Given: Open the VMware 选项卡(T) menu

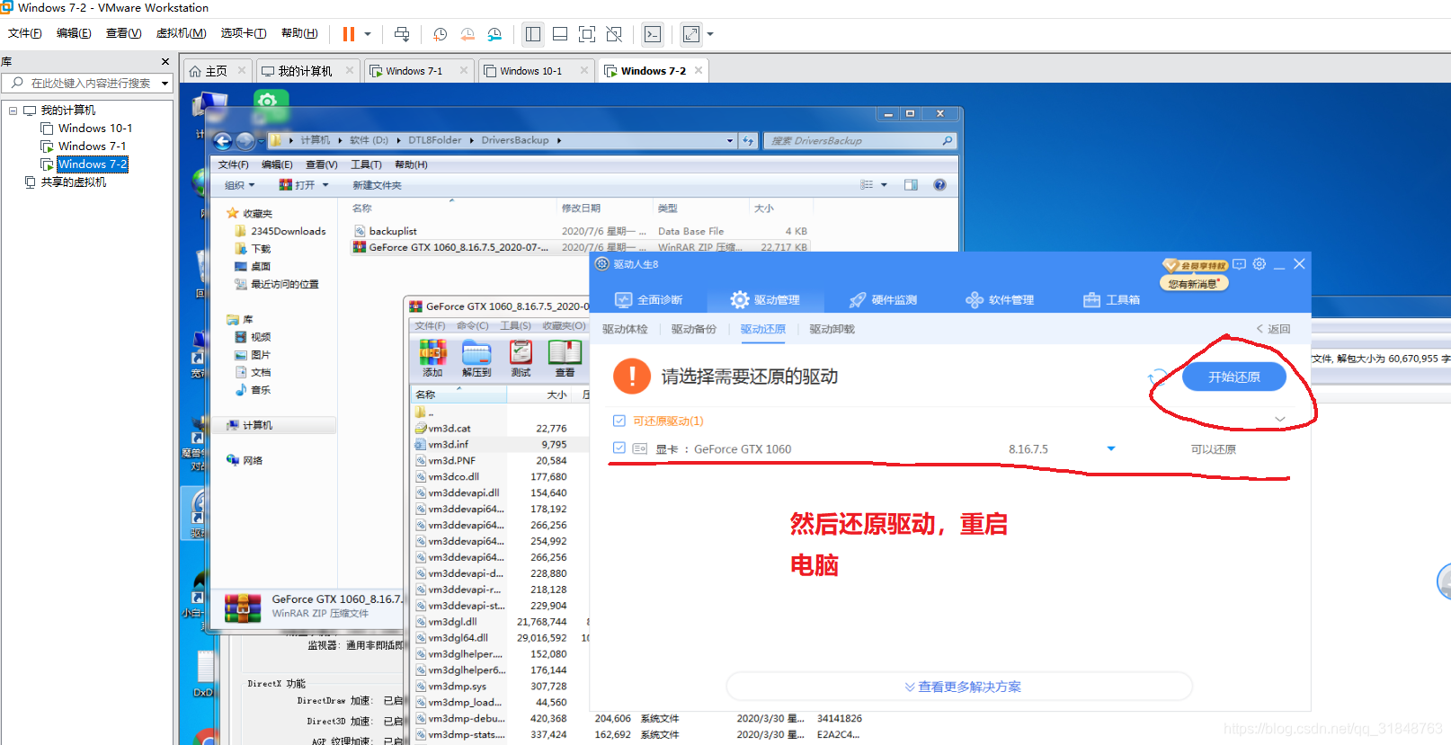Looking at the screenshot, I should click(x=244, y=33).
